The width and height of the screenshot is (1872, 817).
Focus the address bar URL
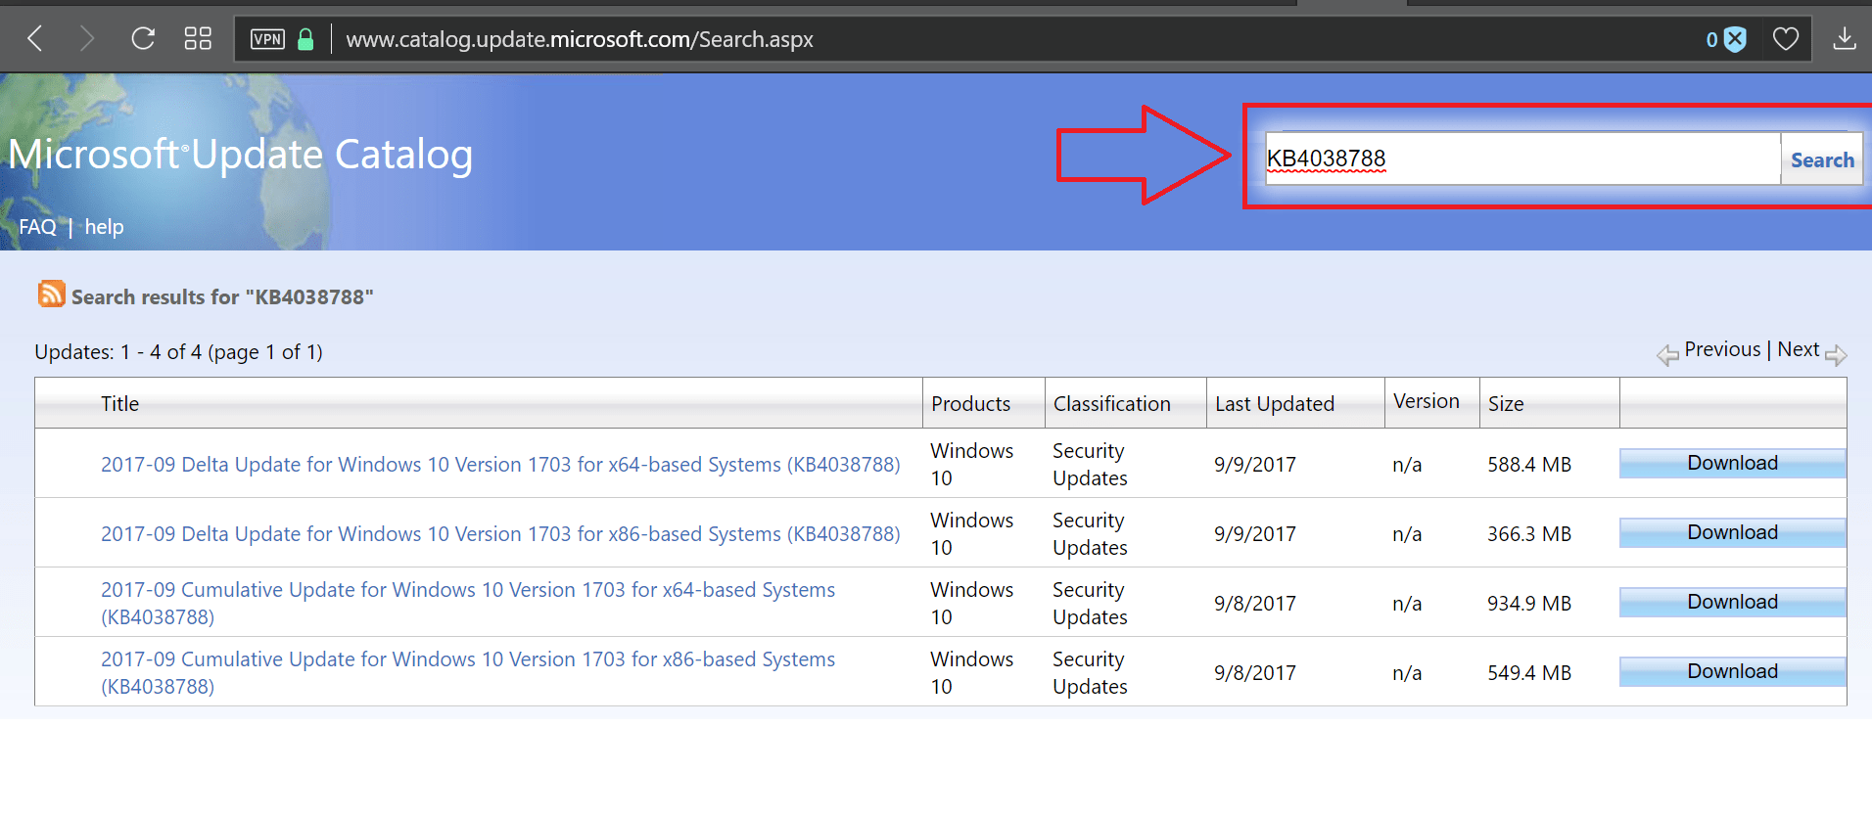(580, 39)
